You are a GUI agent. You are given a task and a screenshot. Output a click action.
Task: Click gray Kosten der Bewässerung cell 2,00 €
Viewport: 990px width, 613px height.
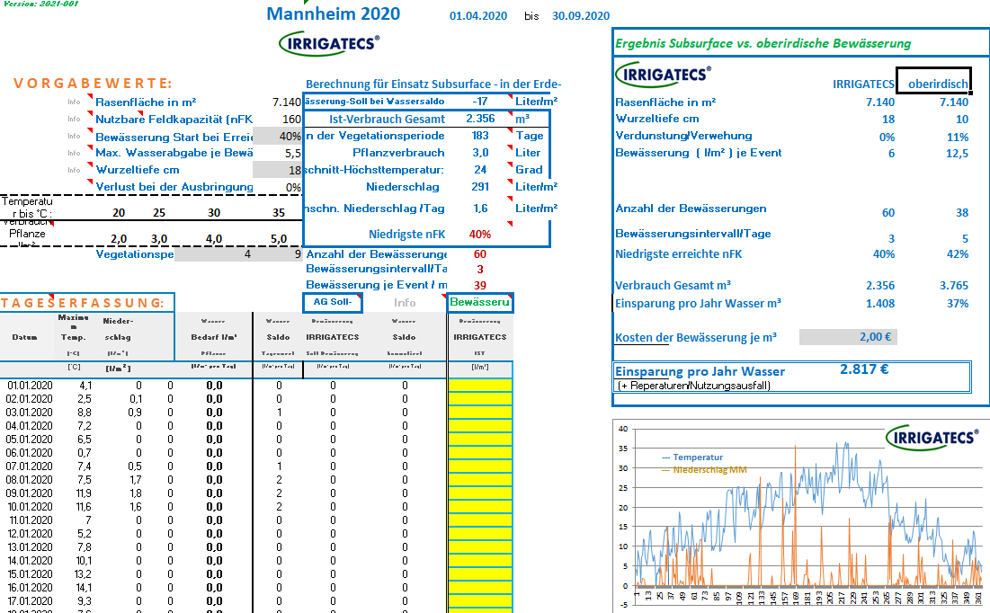pyautogui.click(x=848, y=337)
